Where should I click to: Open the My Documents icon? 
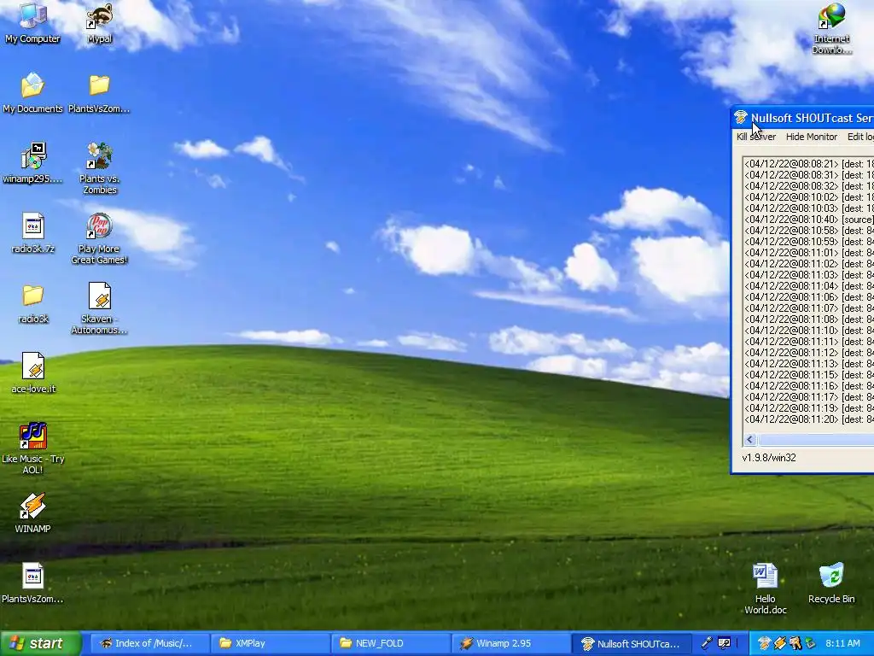point(32,92)
